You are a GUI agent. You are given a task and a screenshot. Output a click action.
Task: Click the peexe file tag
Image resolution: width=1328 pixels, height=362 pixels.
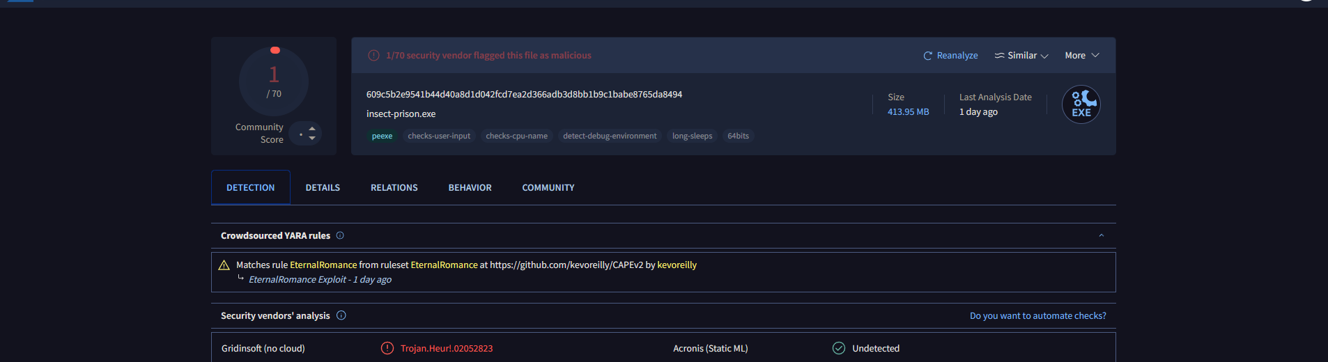tap(382, 136)
